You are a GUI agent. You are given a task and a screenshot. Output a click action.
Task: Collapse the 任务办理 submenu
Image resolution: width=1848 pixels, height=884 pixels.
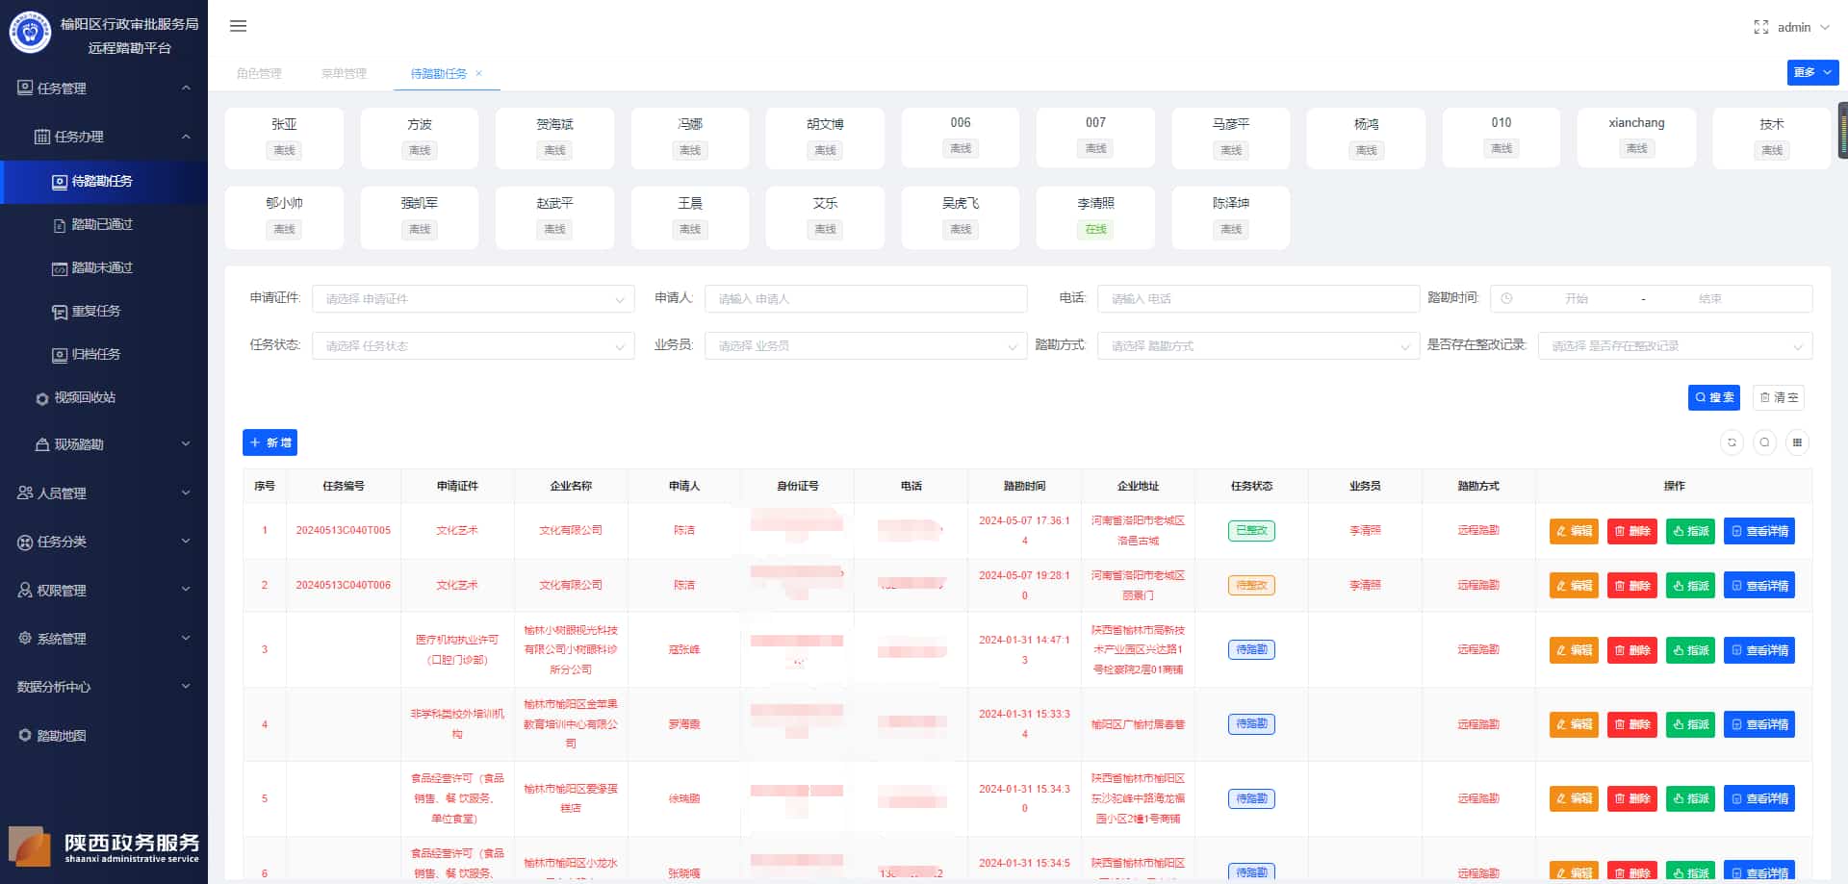tap(104, 137)
